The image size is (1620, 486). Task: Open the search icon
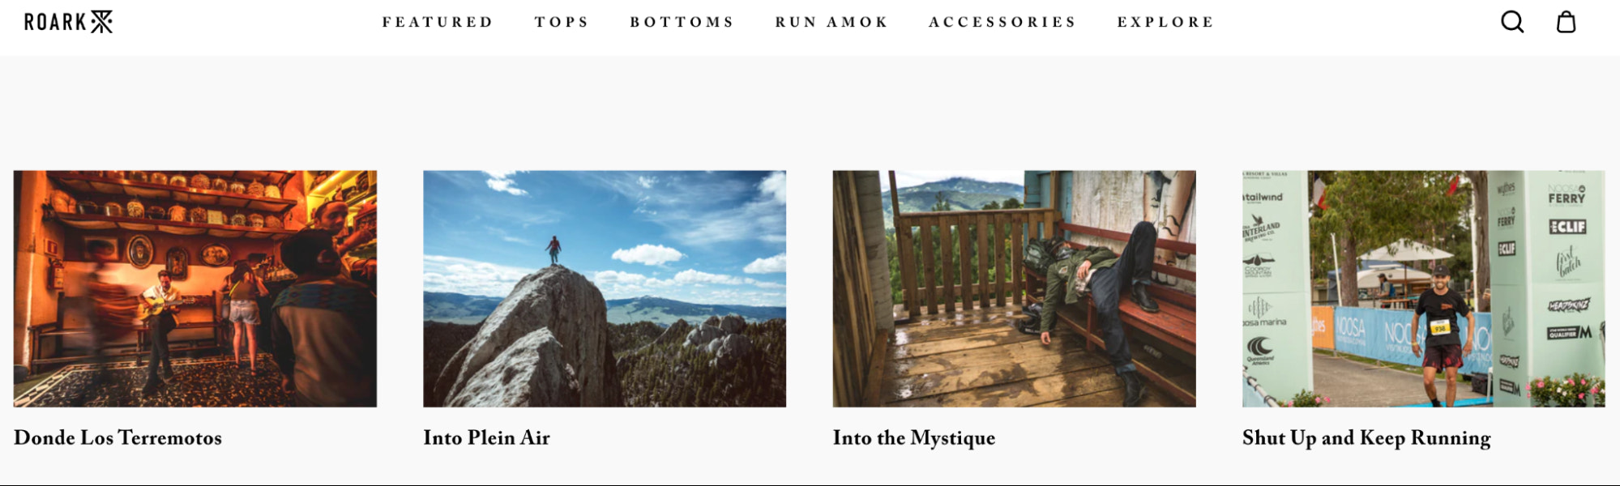[x=1512, y=22]
